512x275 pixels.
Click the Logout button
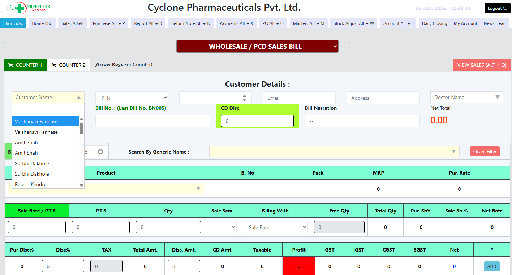pos(497,8)
